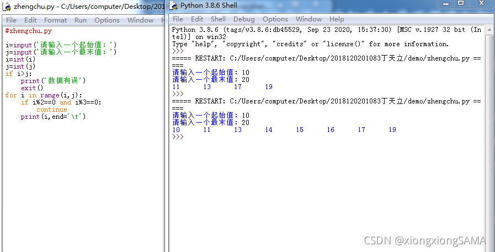Click the '#zhengchu.py' comment line
The image size is (495, 252).
tap(29, 31)
